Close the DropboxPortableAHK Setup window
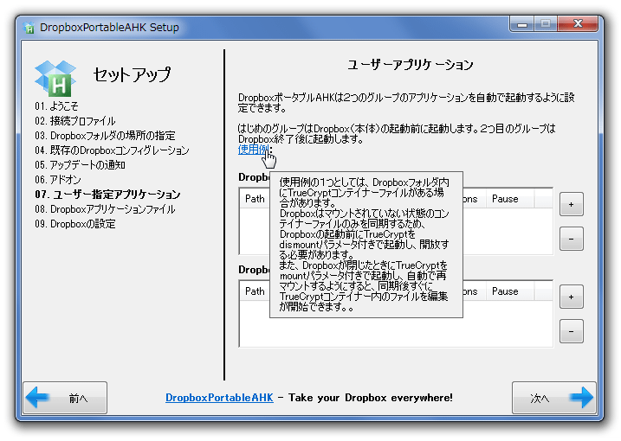The height and width of the screenshot is (441, 621). (578, 24)
